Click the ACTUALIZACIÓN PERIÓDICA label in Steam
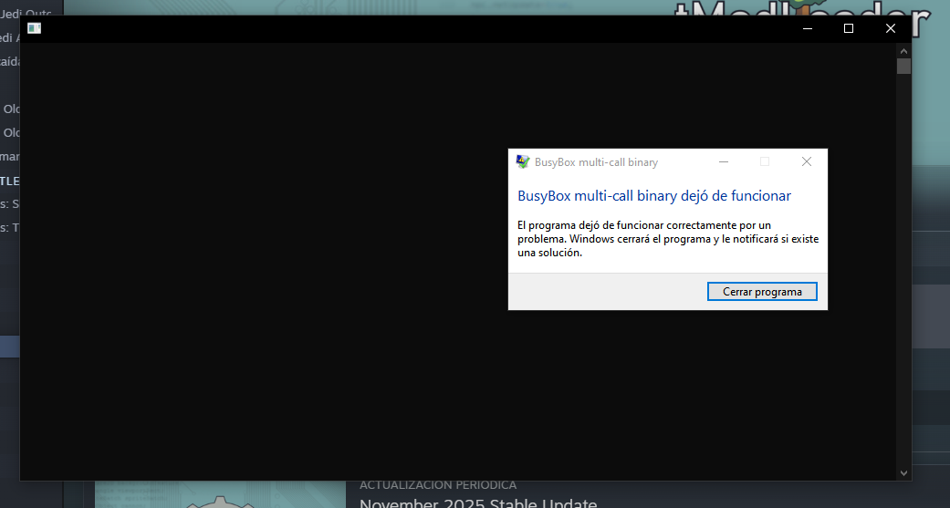This screenshot has height=508, width=950. (x=437, y=485)
